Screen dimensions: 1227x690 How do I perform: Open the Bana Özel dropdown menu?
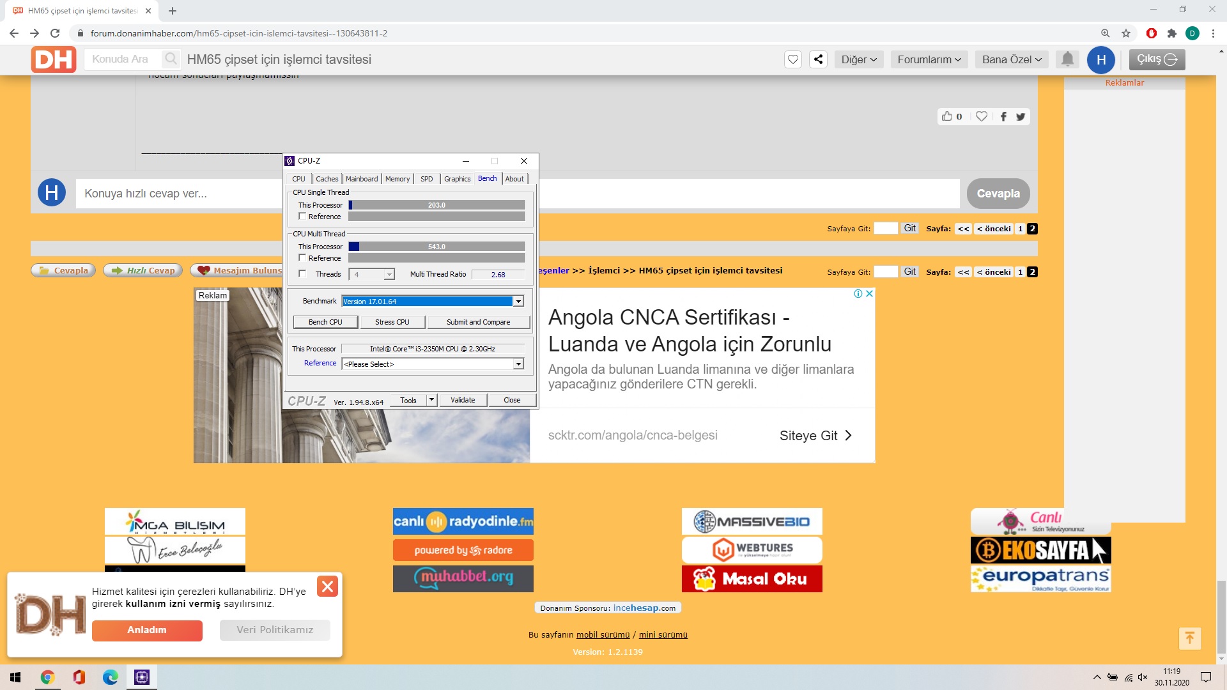coord(1012,59)
